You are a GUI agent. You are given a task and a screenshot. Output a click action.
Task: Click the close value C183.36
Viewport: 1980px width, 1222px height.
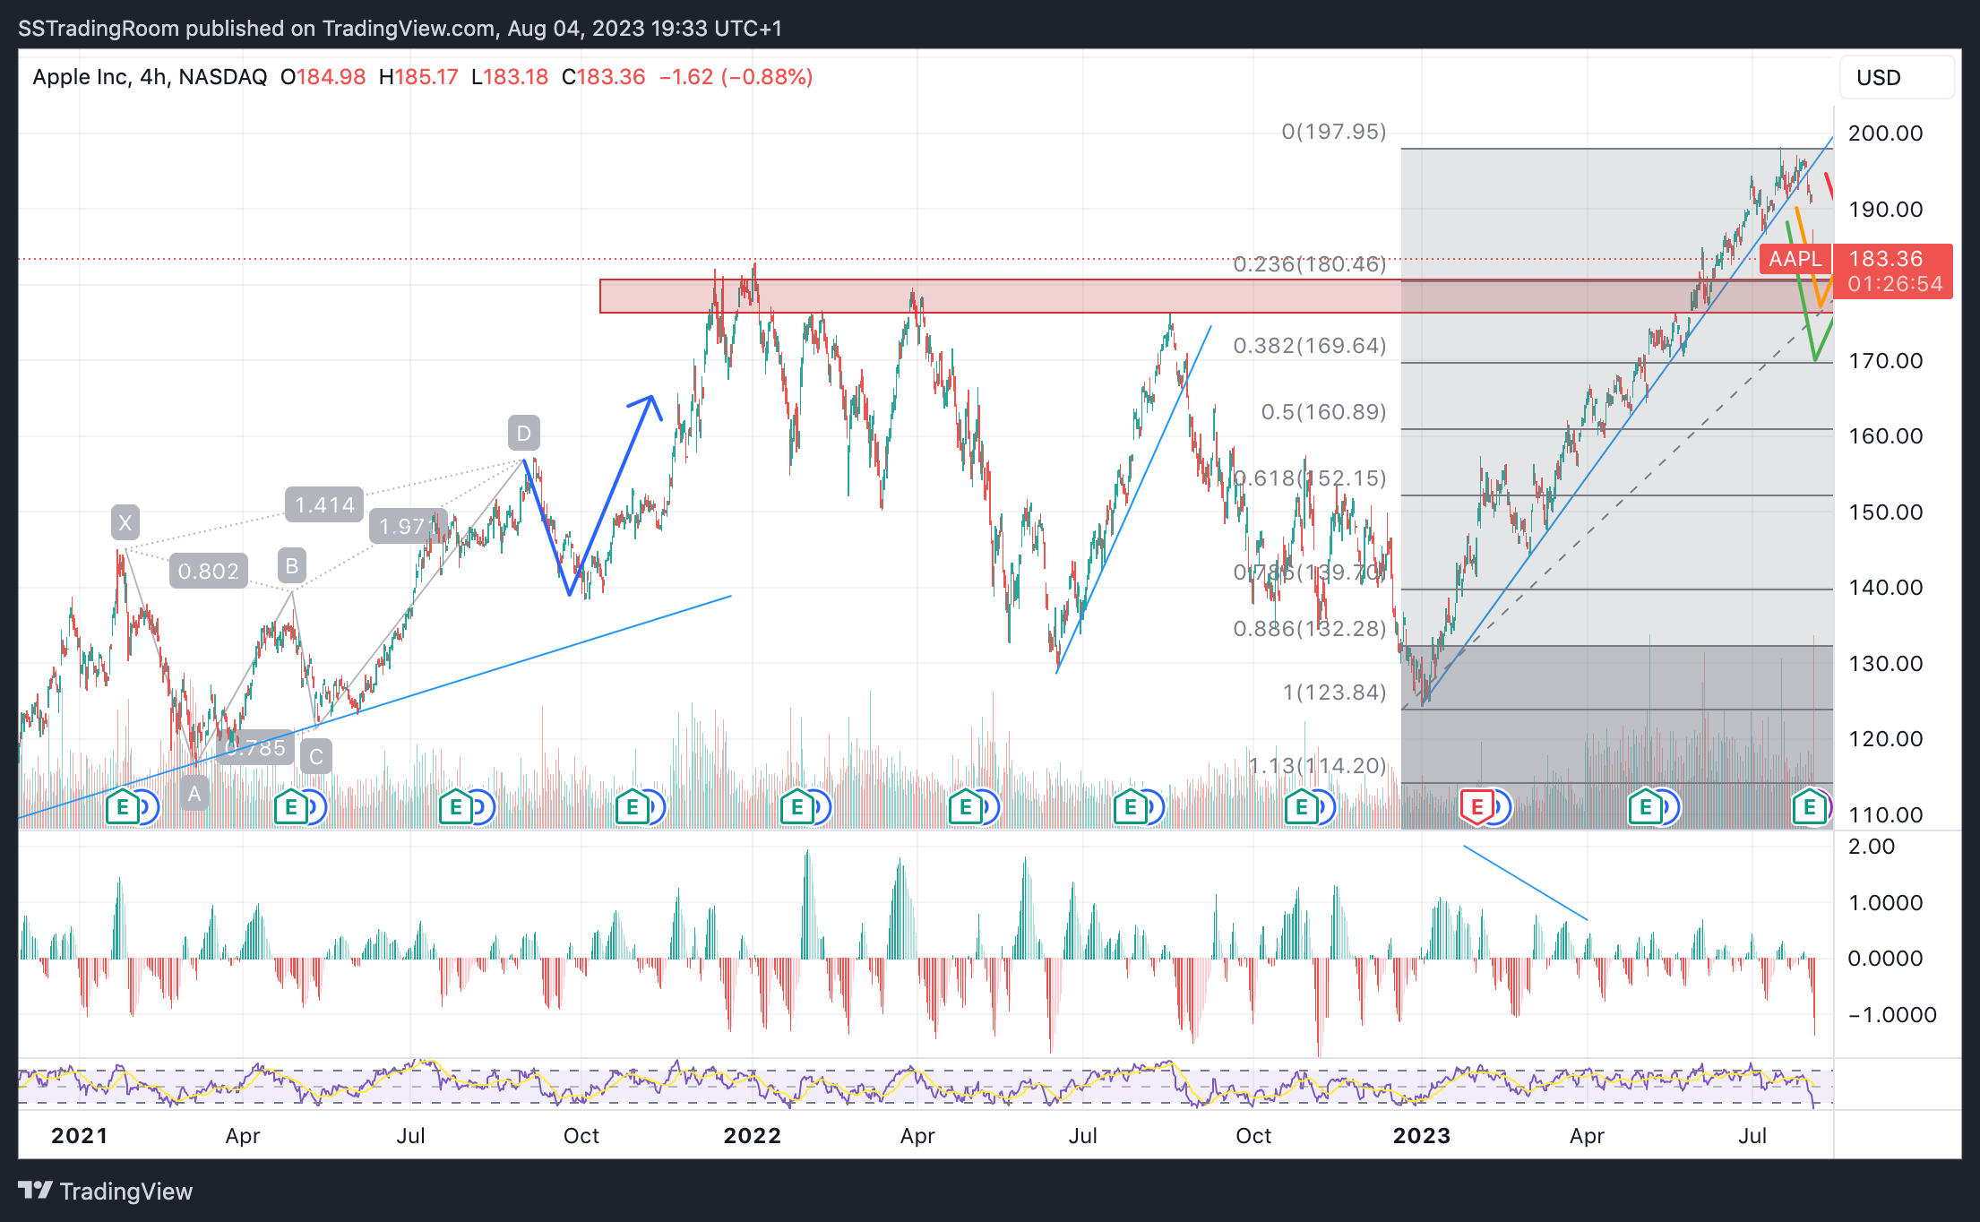[x=603, y=77]
